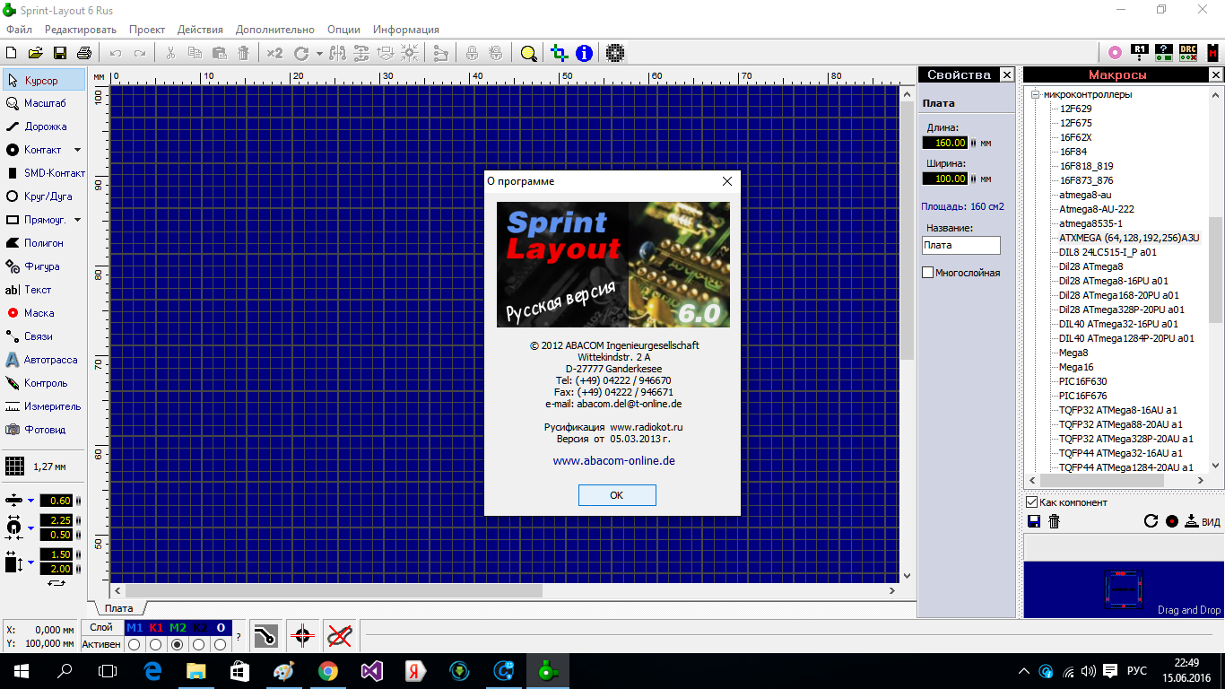Click the red crossed-out track icon
Screen dimensions: 1225x689
[x=339, y=635]
